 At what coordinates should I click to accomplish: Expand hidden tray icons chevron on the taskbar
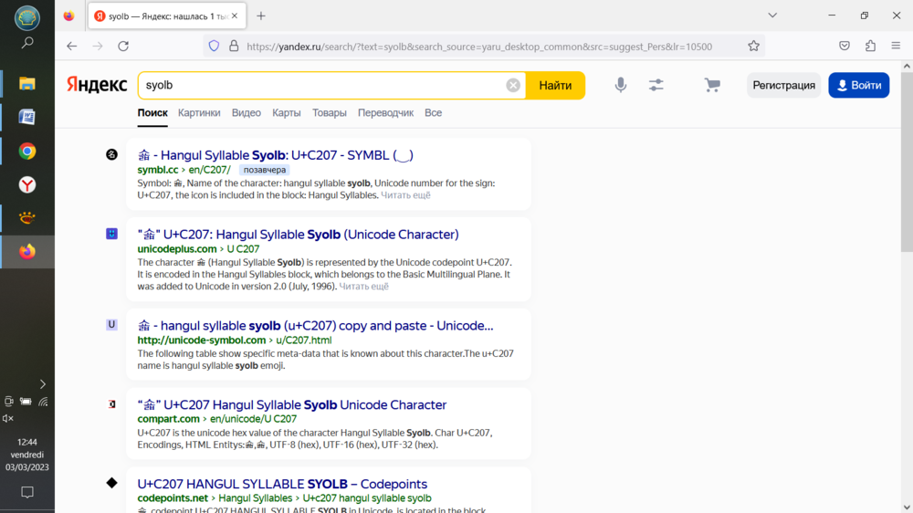pos(42,384)
